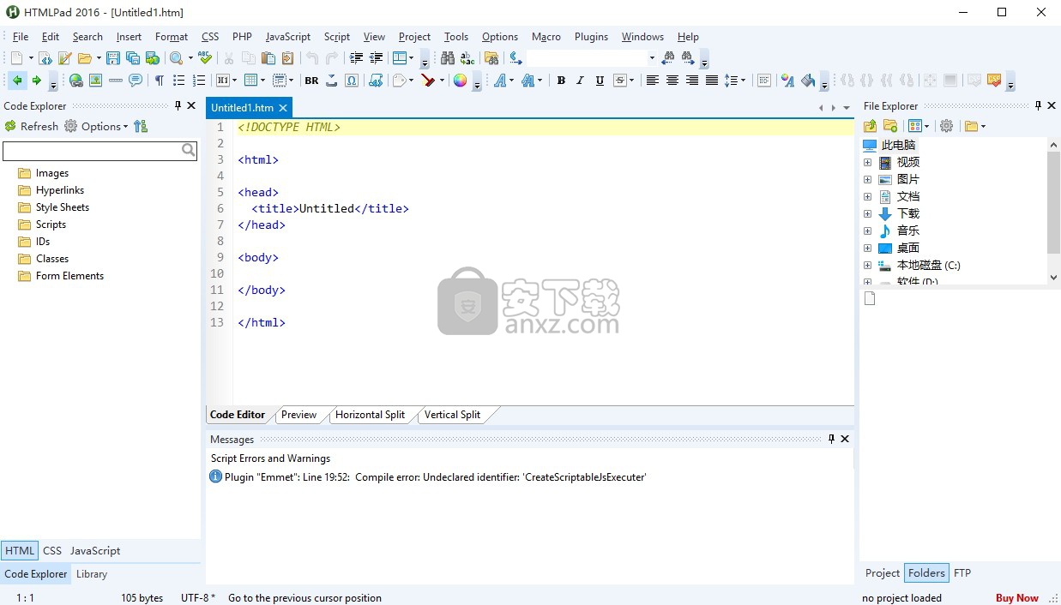Open the Macro menu
Image resolution: width=1061 pixels, height=605 pixels.
point(546,37)
